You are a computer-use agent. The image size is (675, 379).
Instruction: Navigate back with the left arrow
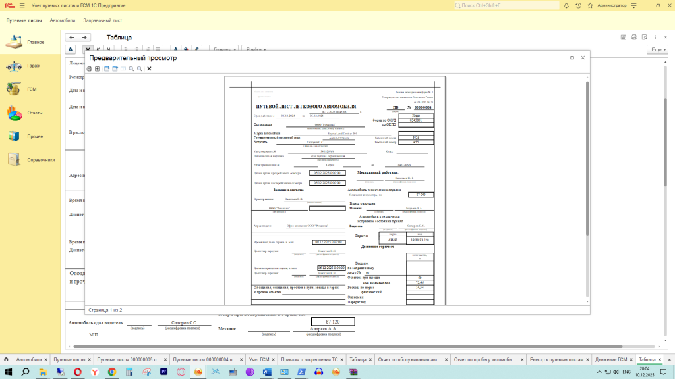click(x=72, y=38)
